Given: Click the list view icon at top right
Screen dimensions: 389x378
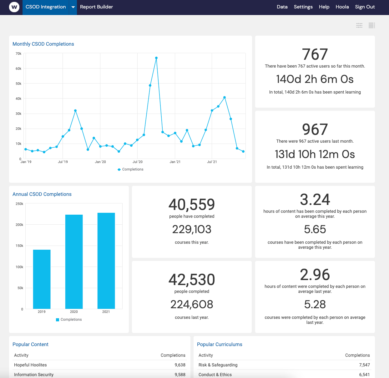Looking at the screenshot, I should tap(371, 25).
